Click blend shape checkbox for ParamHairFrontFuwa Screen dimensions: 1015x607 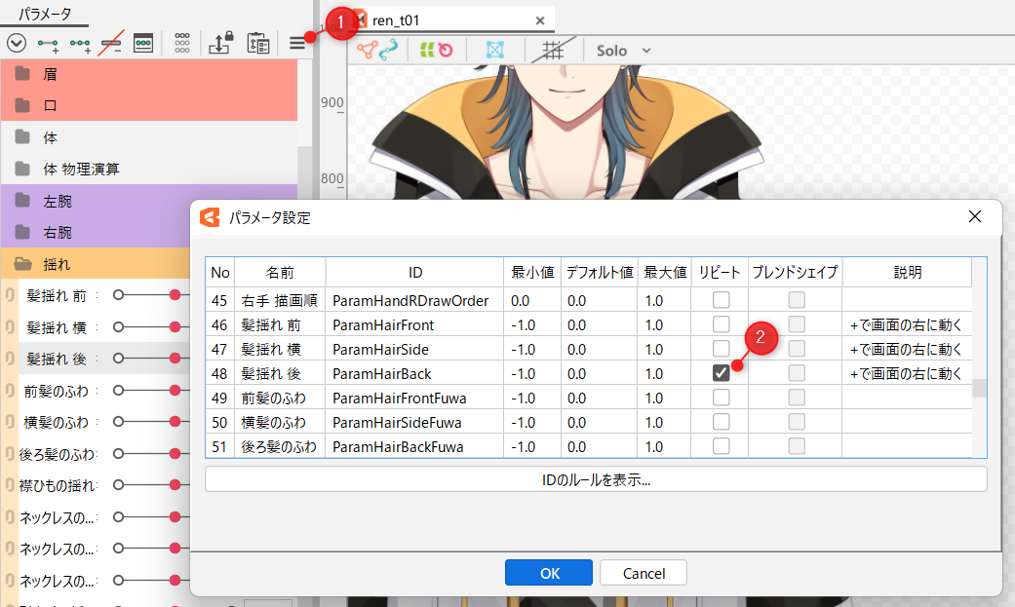pos(797,398)
